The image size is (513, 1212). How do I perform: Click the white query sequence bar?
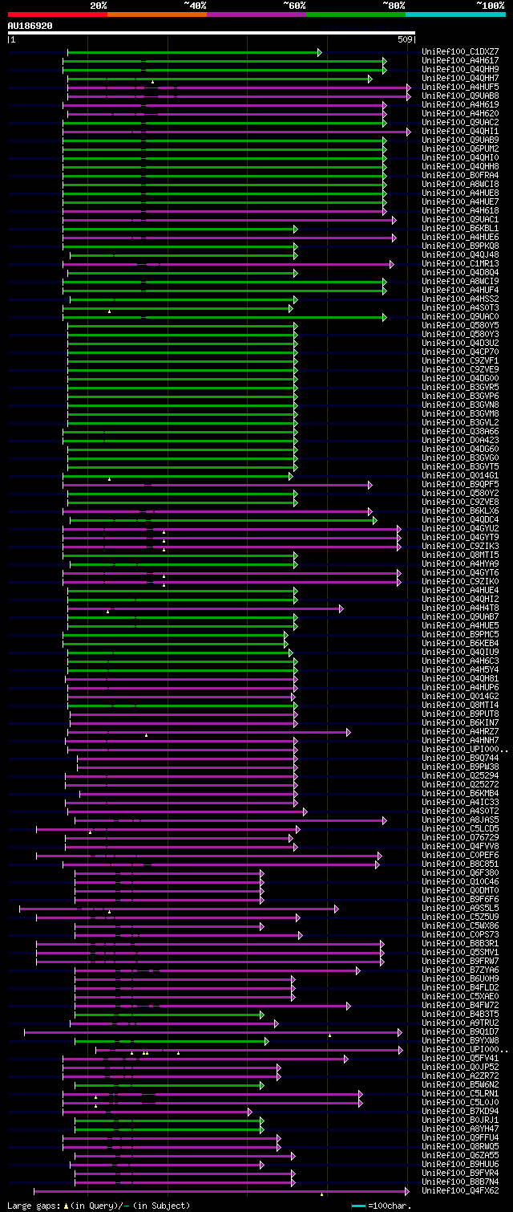pyautogui.click(x=211, y=33)
